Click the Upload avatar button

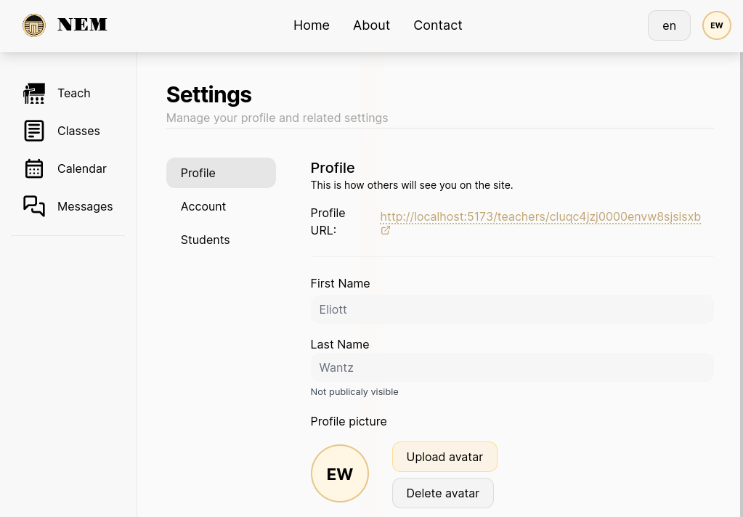tap(444, 457)
